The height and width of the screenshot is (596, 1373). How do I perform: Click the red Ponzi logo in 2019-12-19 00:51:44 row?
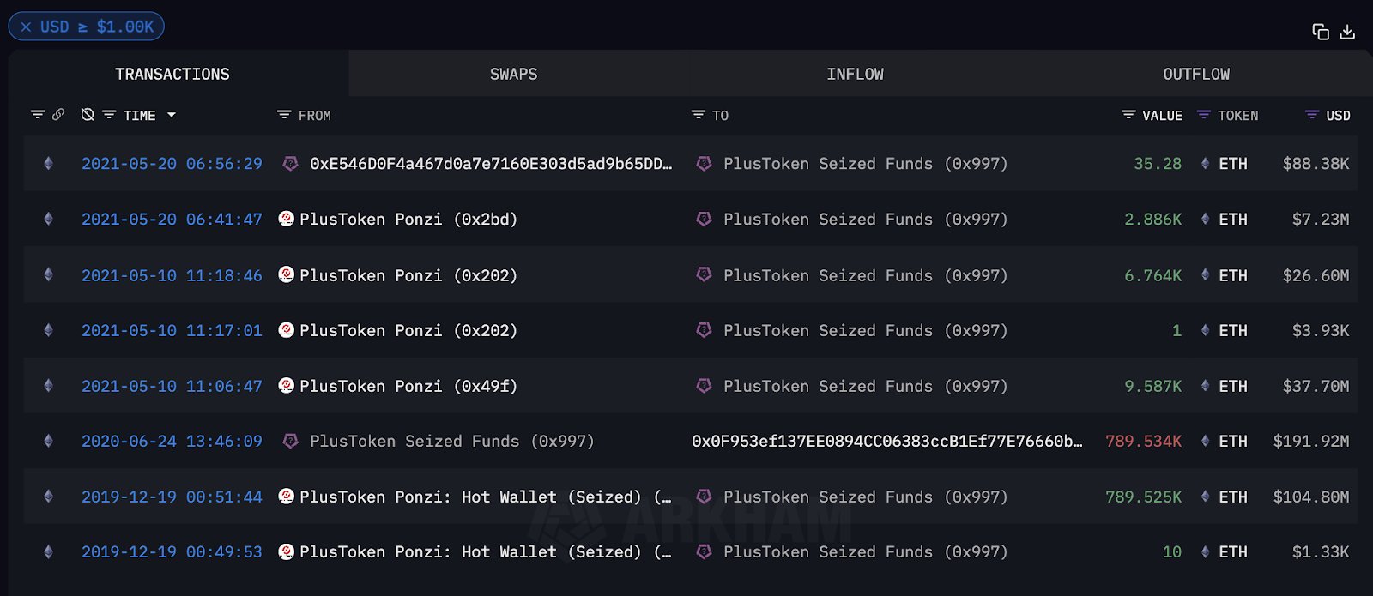287,497
